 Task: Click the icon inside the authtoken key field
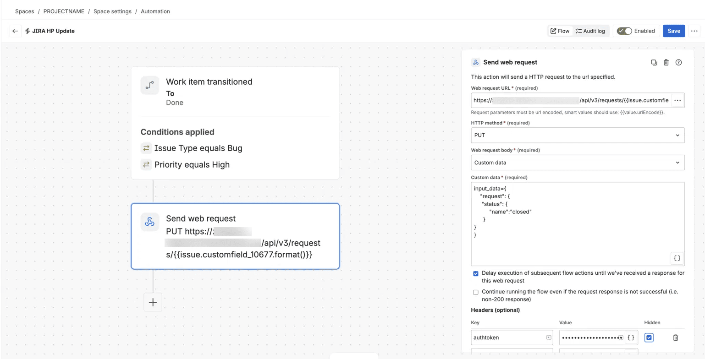(548, 337)
